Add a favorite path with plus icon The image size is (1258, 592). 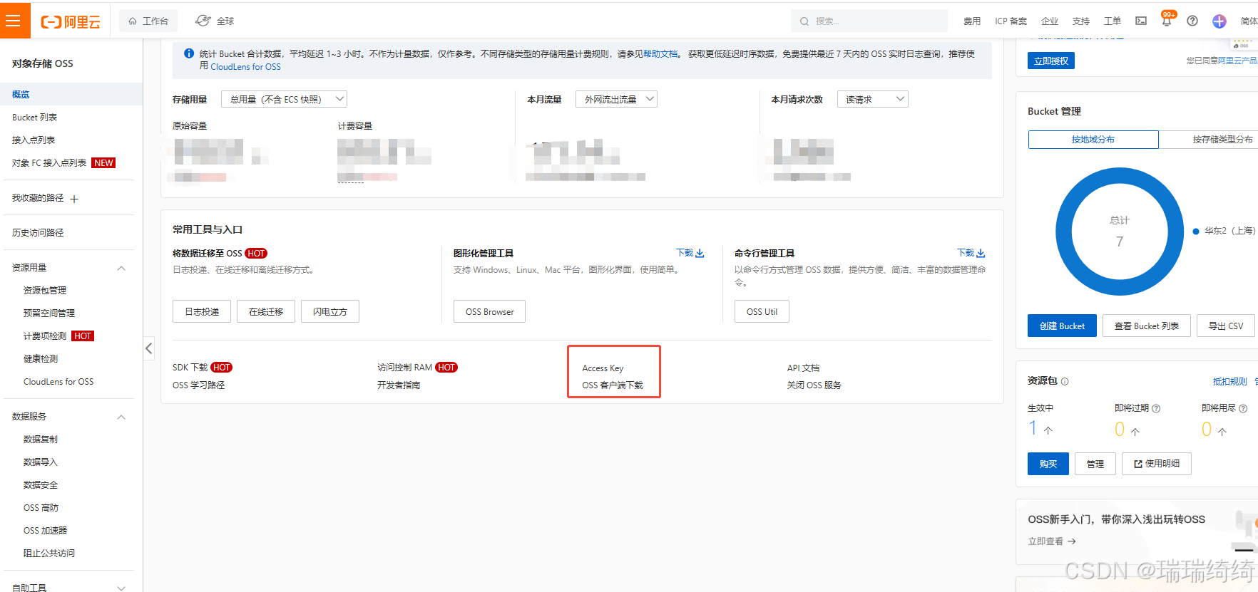(x=74, y=199)
